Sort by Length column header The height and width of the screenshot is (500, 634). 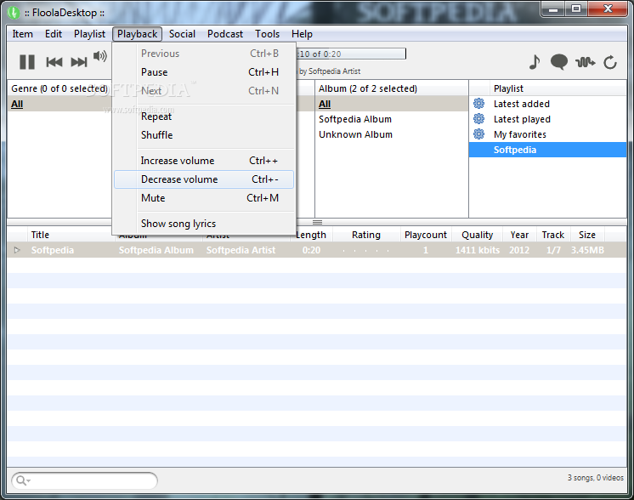311,235
